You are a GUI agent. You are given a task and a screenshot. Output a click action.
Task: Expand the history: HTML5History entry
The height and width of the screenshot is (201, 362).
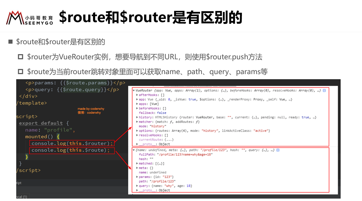(137, 117)
